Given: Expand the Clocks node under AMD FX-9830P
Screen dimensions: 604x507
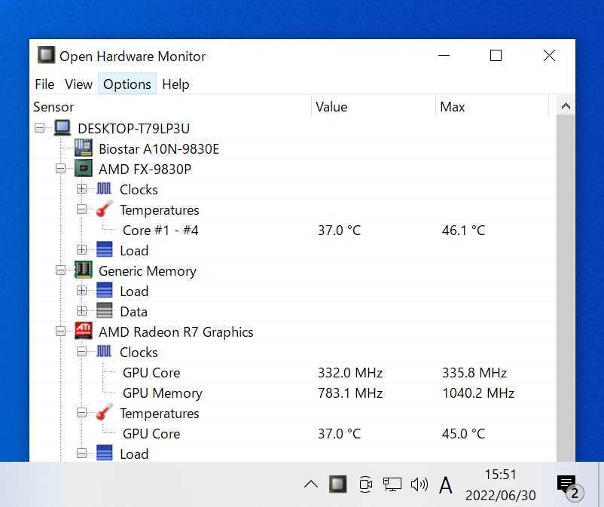Looking at the screenshot, I should click(81, 189).
